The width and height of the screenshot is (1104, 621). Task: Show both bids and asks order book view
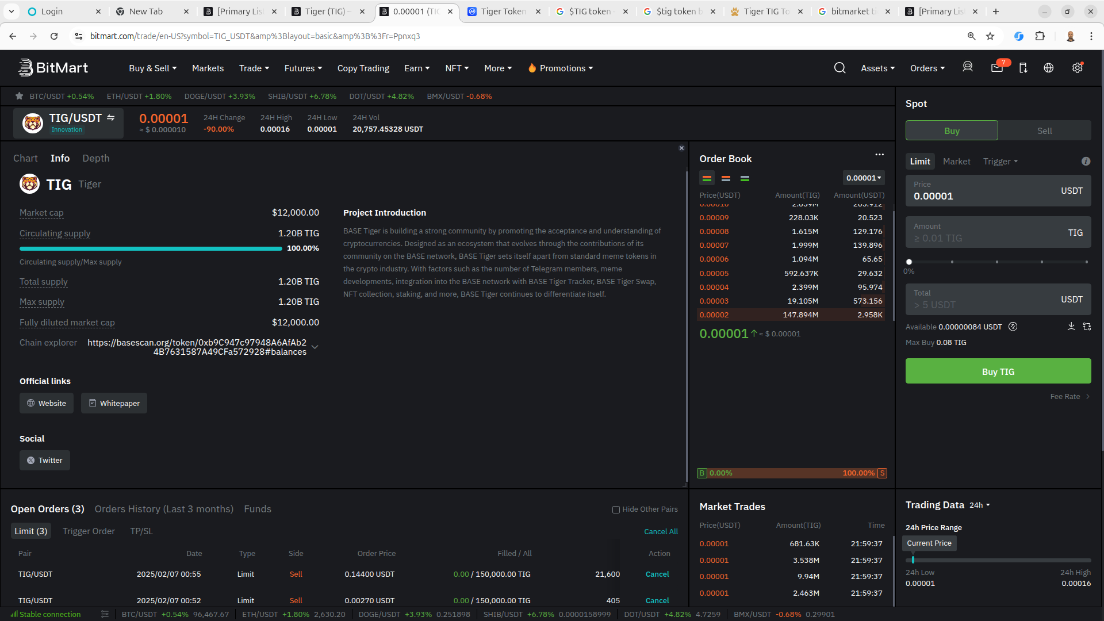pyautogui.click(x=707, y=178)
